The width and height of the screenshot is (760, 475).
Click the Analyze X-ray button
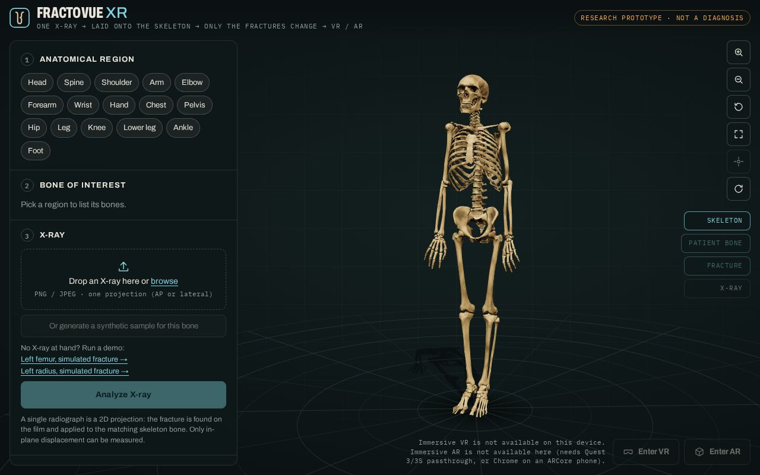tap(123, 395)
